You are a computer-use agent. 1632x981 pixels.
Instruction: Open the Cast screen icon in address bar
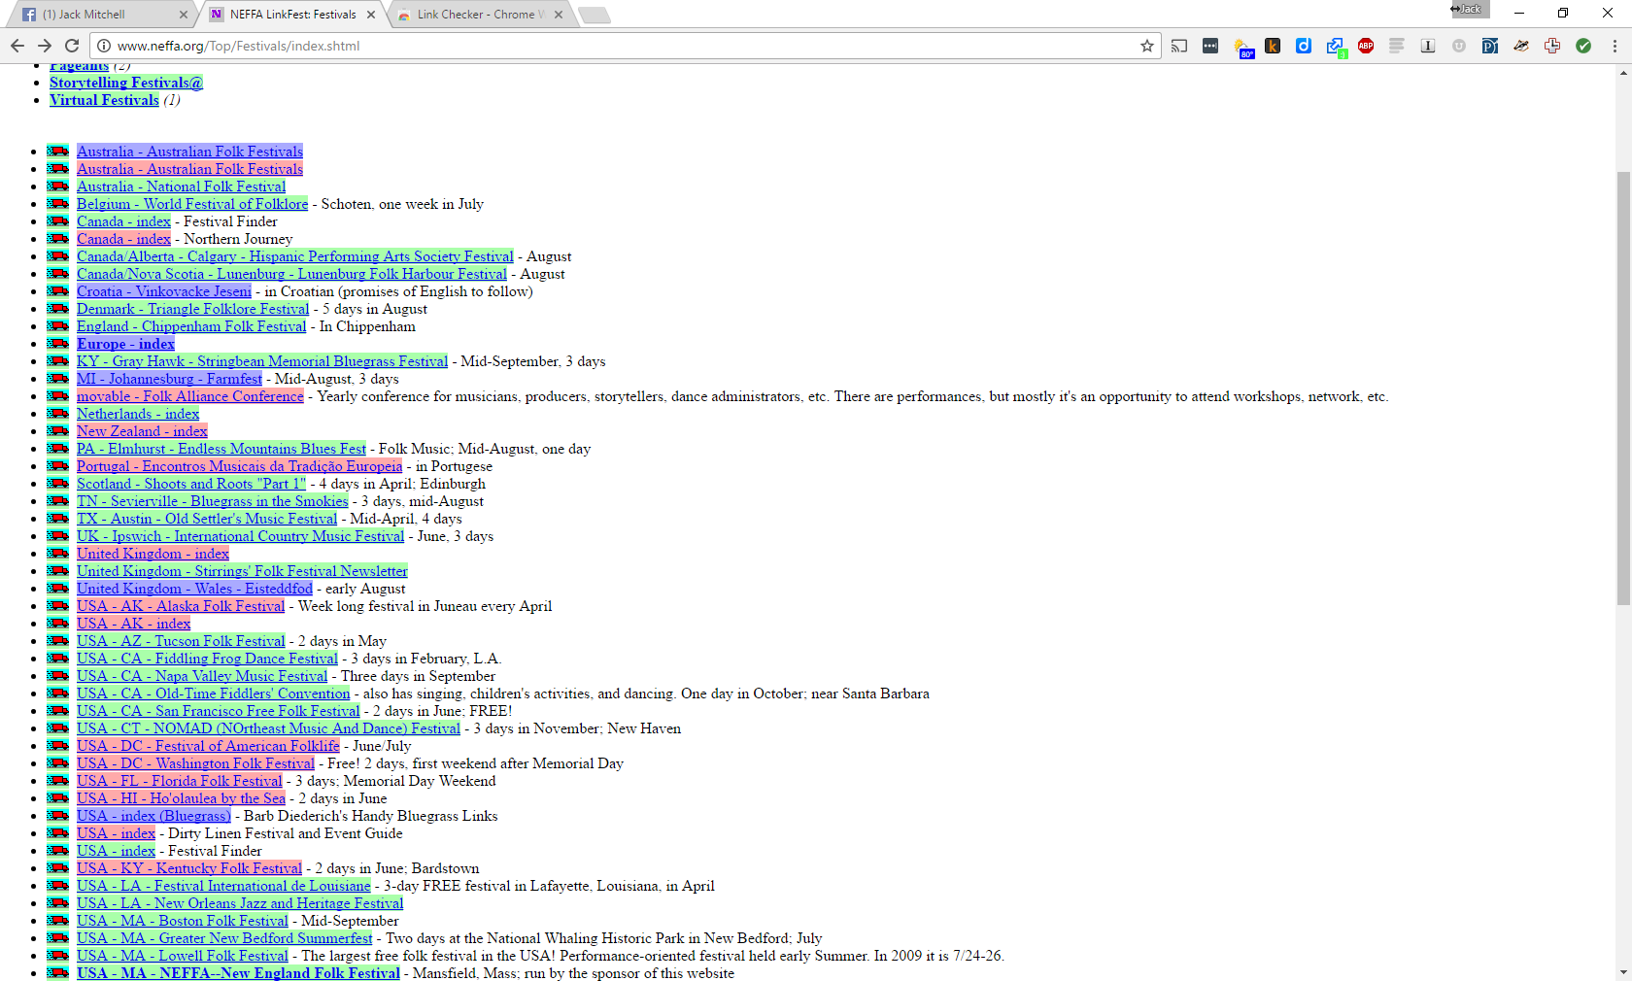pyautogui.click(x=1179, y=46)
